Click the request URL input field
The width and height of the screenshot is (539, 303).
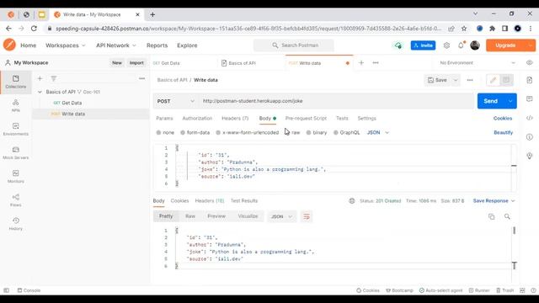pos(336,101)
